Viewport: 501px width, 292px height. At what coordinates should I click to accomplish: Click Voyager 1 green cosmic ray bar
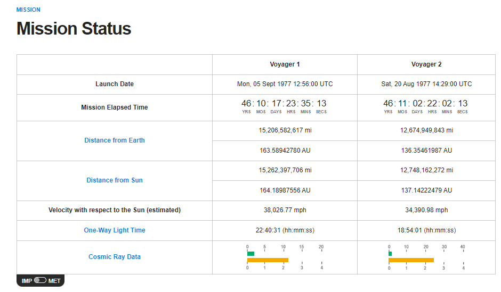(250, 254)
